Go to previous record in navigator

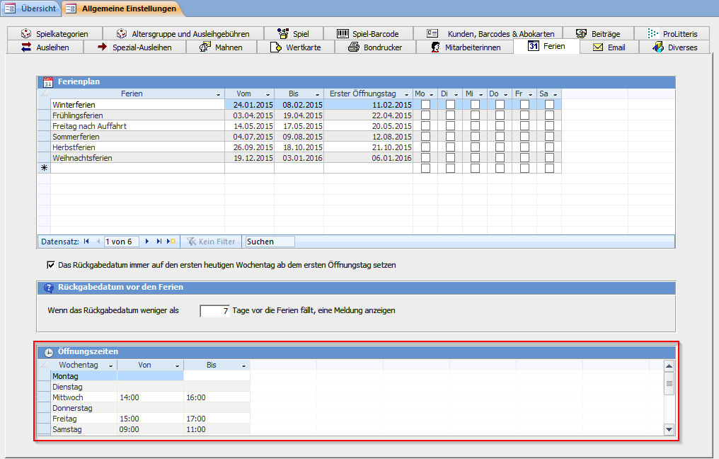[x=98, y=242]
